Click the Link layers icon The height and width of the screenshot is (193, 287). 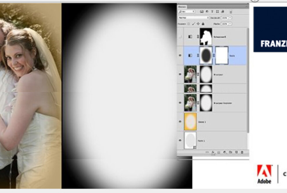pyautogui.click(x=207, y=152)
